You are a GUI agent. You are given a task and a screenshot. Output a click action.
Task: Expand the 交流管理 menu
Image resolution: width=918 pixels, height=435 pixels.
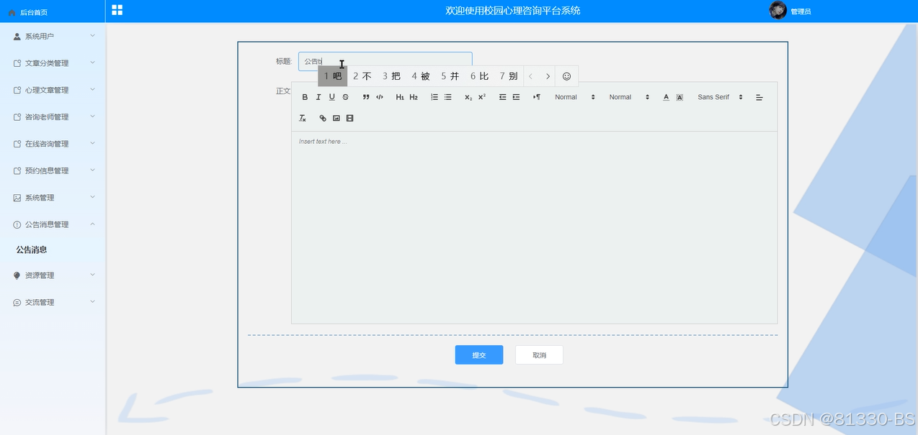click(53, 303)
